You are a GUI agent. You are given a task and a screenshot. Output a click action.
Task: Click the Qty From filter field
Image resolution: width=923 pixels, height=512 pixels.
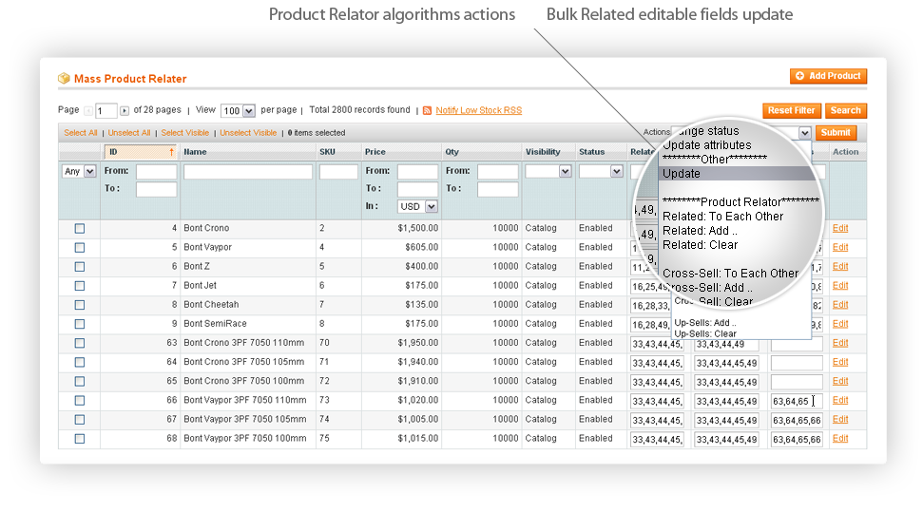(x=498, y=171)
